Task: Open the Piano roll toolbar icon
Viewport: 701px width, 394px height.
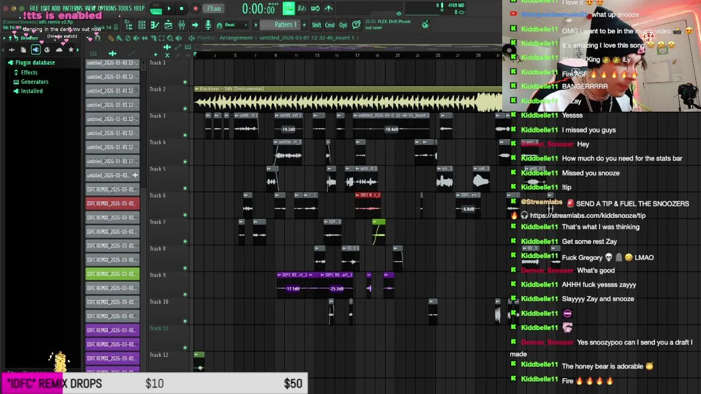Action: (x=155, y=25)
